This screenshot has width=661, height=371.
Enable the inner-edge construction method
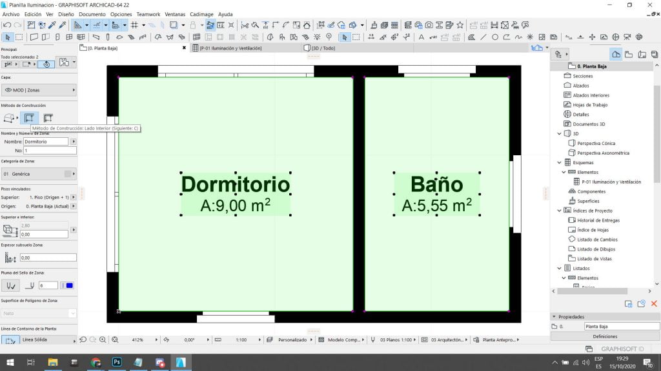coord(28,118)
